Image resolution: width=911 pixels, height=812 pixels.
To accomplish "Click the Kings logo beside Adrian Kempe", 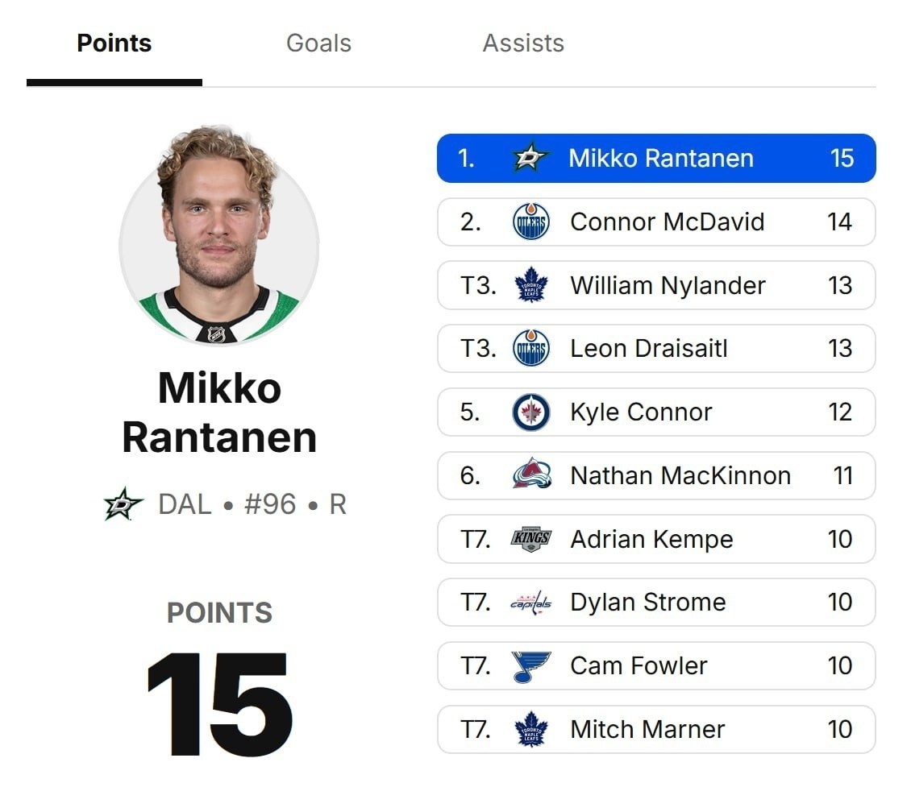I will pyautogui.click(x=531, y=539).
